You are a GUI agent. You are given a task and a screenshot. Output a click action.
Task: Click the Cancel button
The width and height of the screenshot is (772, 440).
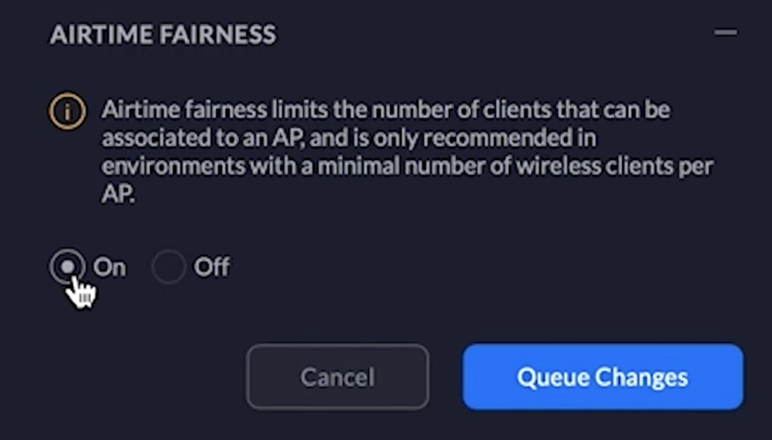338,377
